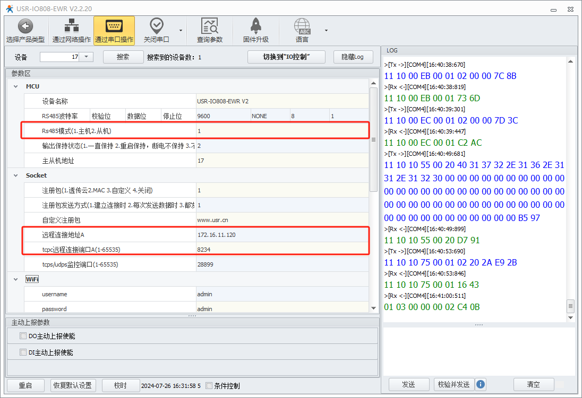This screenshot has height=398, width=582.
Task: Click the 语言 globe icon
Action: [x=302, y=26]
